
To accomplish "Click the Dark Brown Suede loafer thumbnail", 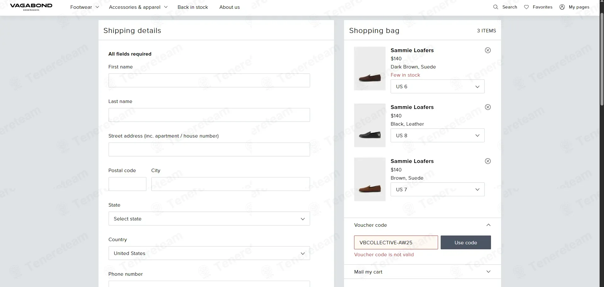I will (x=370, y=68).
